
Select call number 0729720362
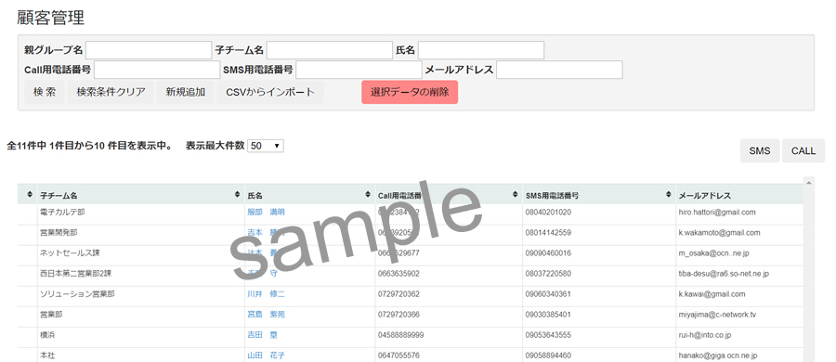pyautogui.click(x=398, y=293)
